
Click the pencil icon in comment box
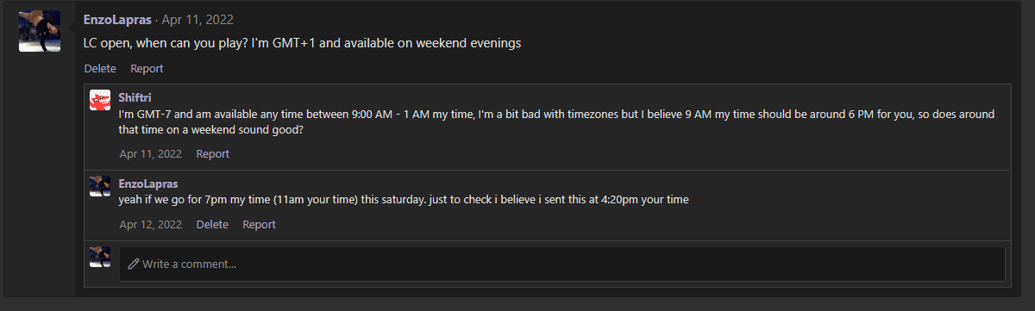(x=134, y=264)
